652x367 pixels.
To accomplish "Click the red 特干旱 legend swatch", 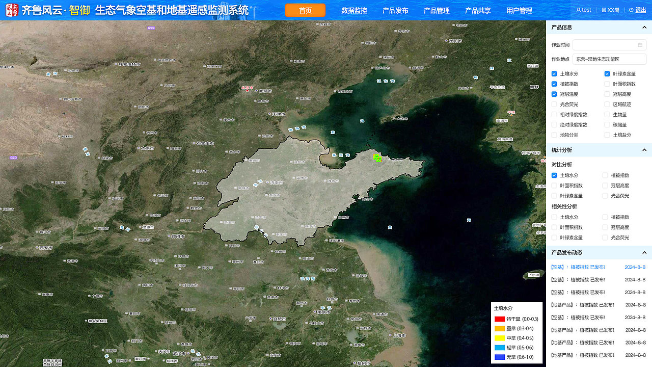I will [x=499, y=319].
